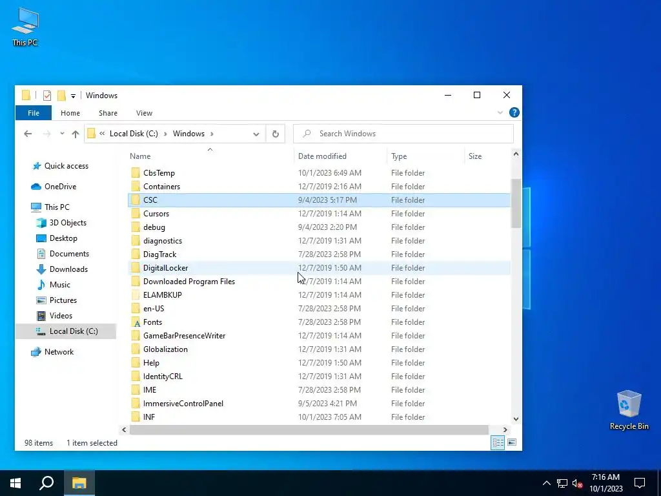Sort by the Size column header
Screen dimensions: 661x496
487,156
